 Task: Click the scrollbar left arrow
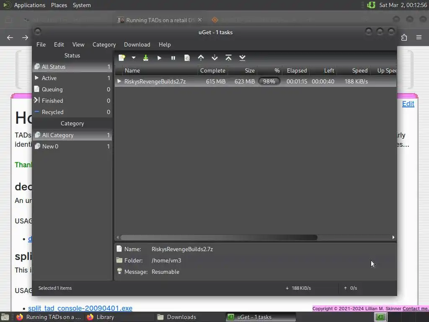coord(118,237)
